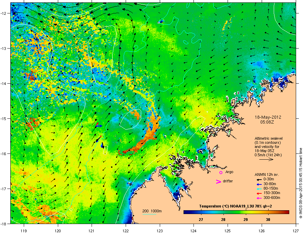This screenshot has height=234, width=303.
Task: Click the longitude label 121
Action: [x=92, y=231]
